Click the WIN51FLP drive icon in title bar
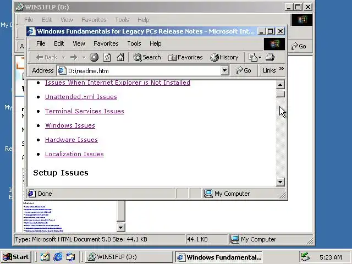Viewport: 352px width, 264px height. [20, 7]
